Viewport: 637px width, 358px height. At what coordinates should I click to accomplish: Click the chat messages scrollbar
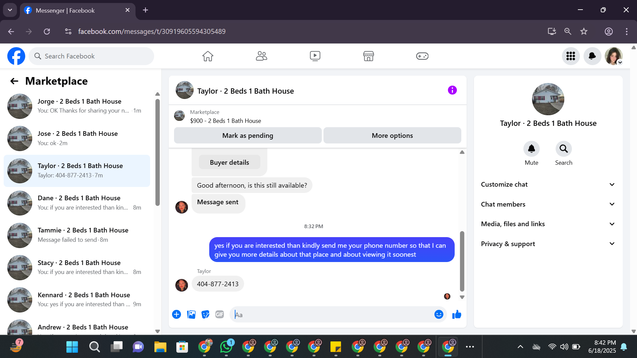(462, 261)
